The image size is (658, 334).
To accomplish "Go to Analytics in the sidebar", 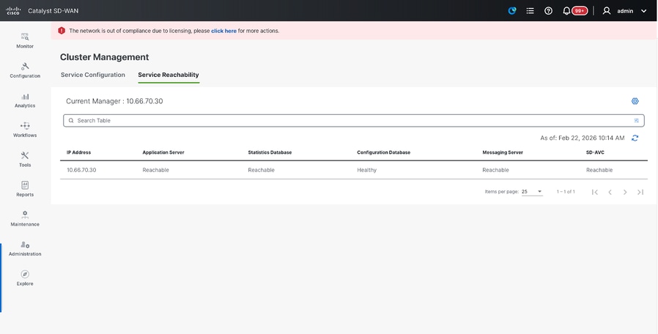I will [25, 100].
